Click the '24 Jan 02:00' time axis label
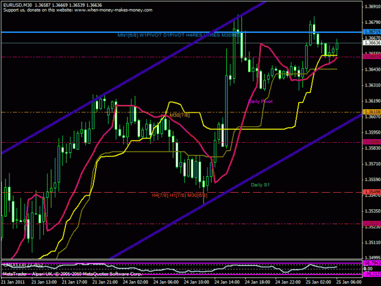Viewport: 381px width, 286px height. pyautogui.click(x=135, y=282)
